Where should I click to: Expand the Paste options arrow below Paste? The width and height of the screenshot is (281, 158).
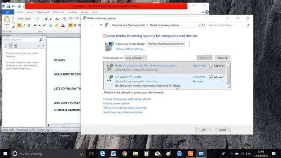pyautogui.click(x=7, y=27)
